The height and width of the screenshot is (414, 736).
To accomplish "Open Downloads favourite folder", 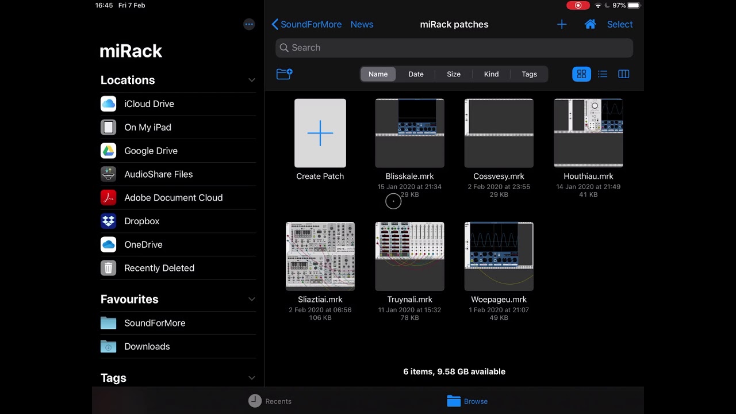I will tap(178, 347).
